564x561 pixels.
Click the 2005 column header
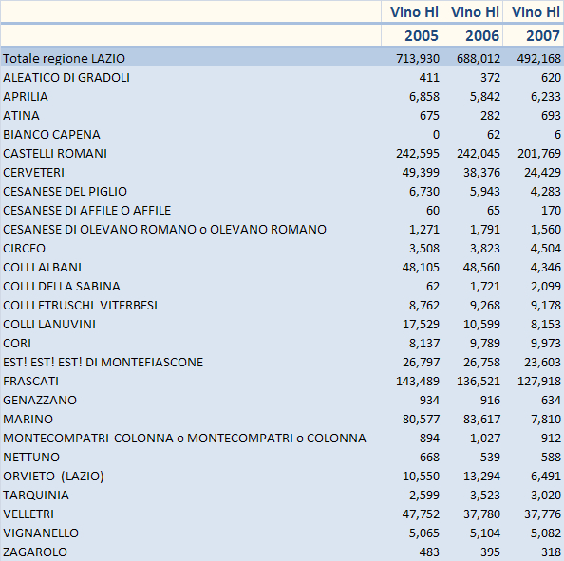pos(422,36)
